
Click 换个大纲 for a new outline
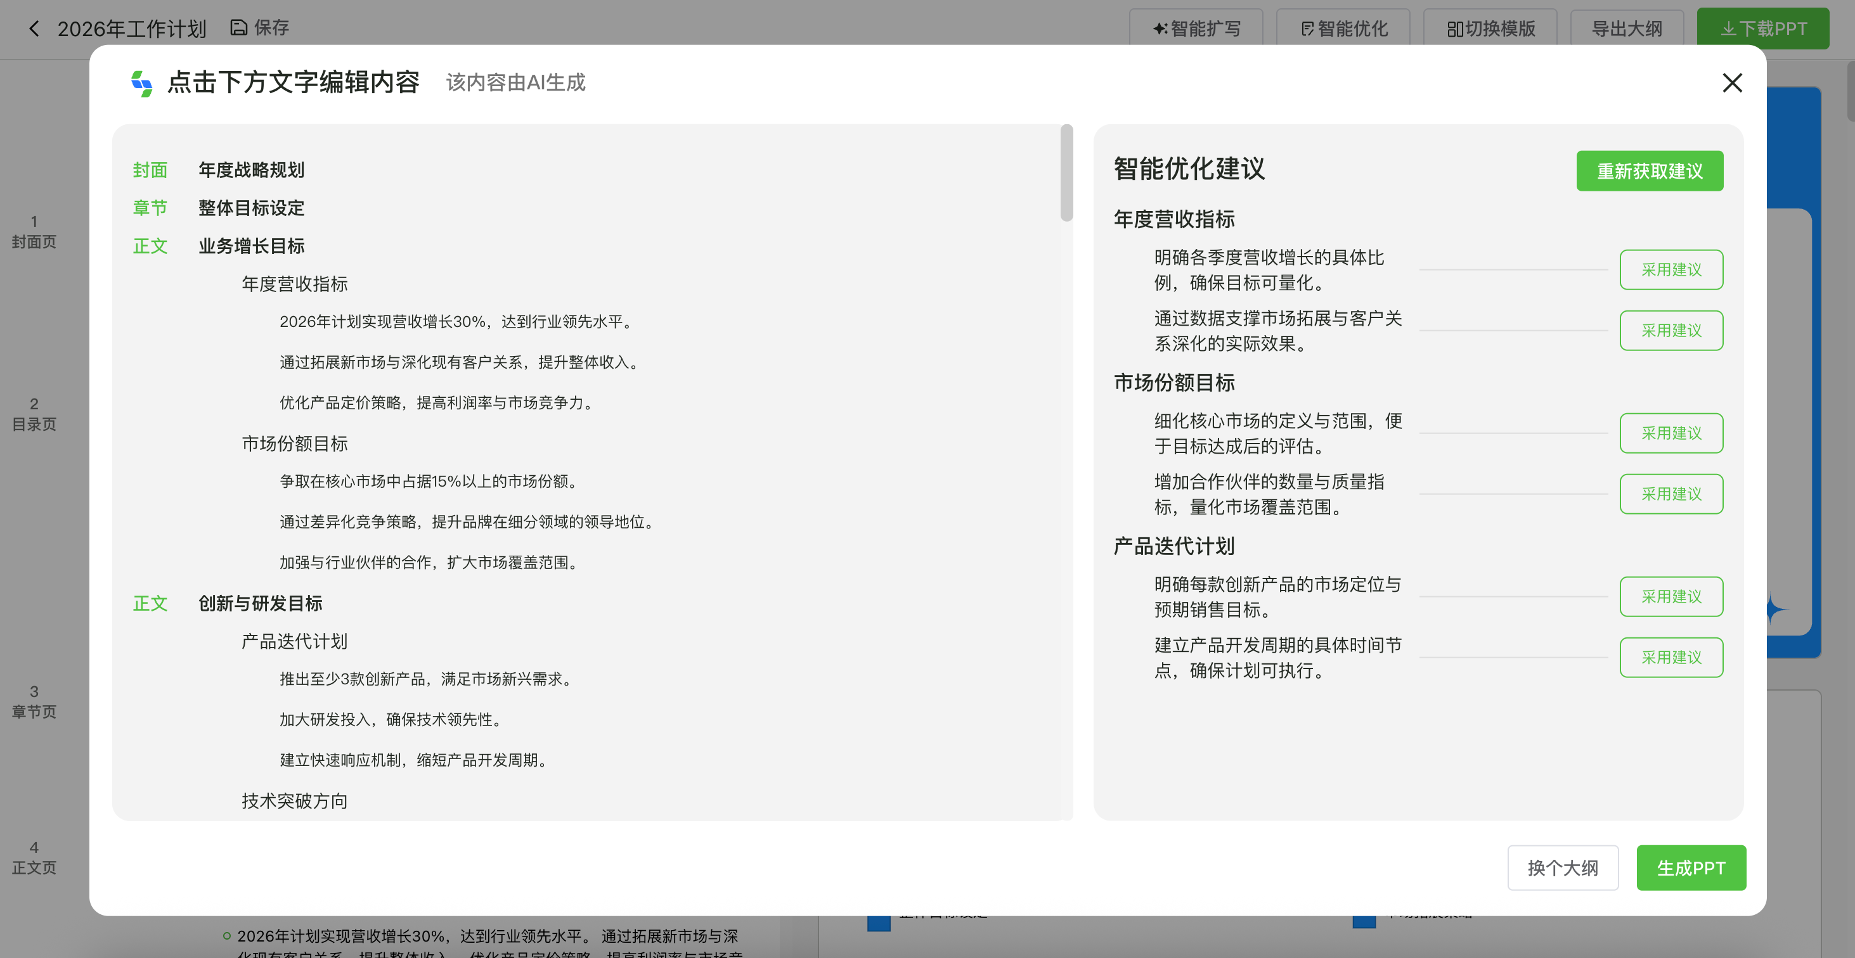(1563, 868)
